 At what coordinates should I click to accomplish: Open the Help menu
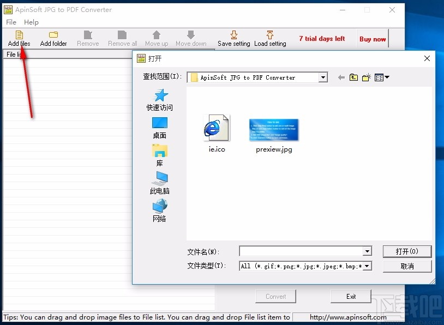31,22
